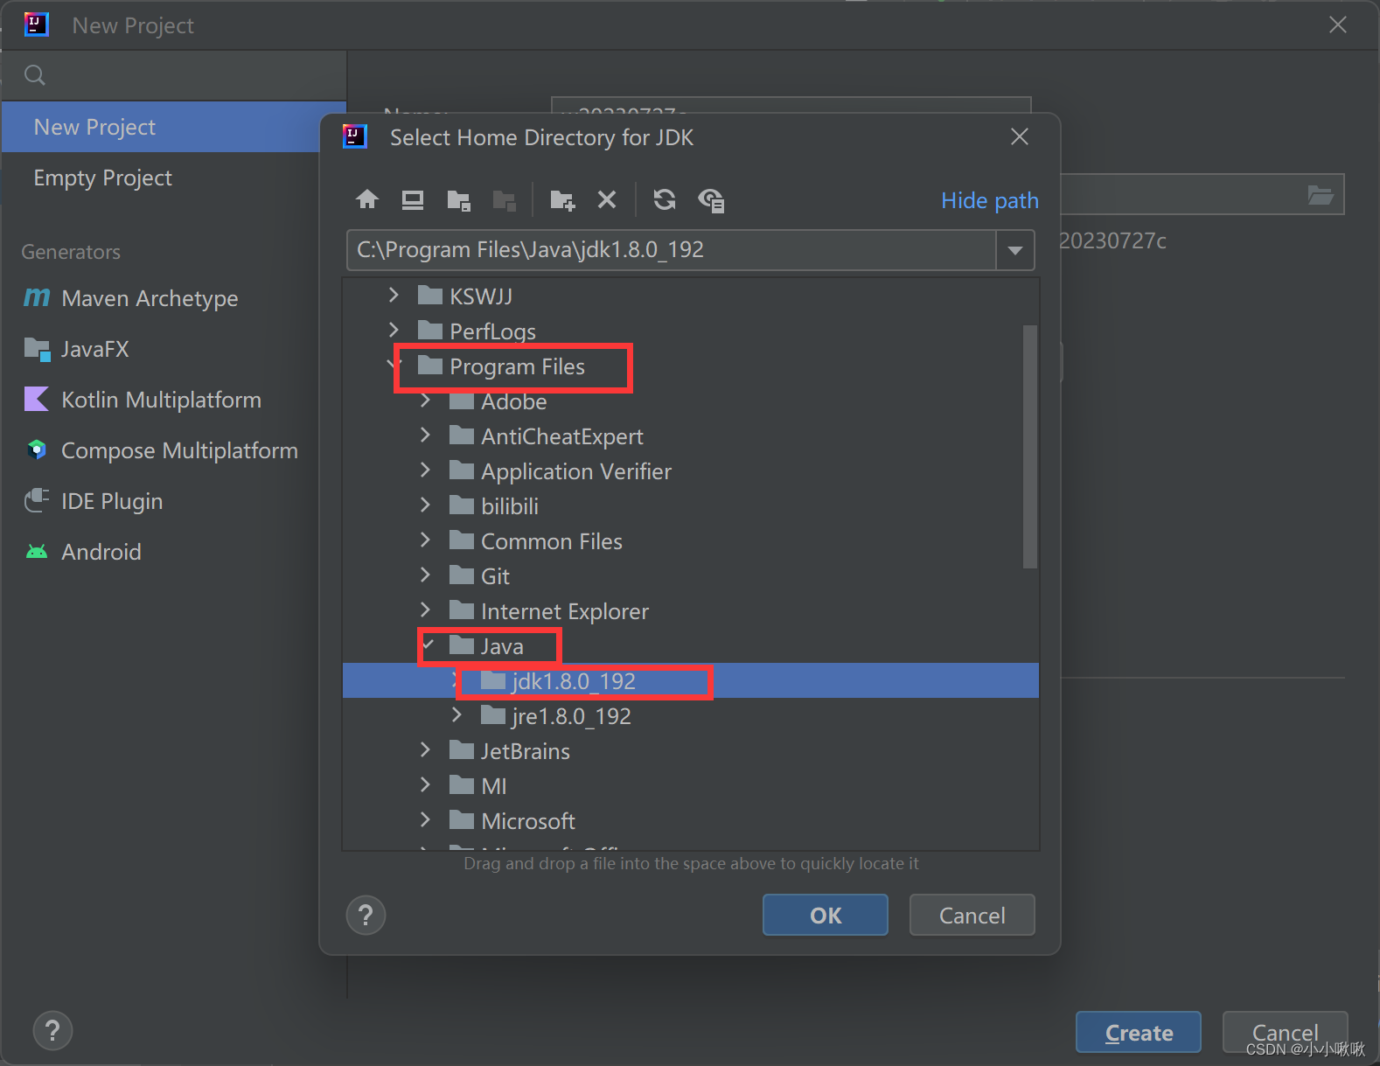
Task: Go to home directory in file chooser
Action: coord(367,199)
